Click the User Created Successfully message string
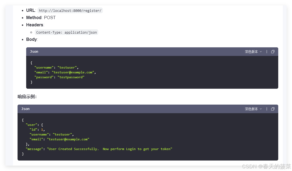This screenshot has width=292, height=171. click(110, 149)
